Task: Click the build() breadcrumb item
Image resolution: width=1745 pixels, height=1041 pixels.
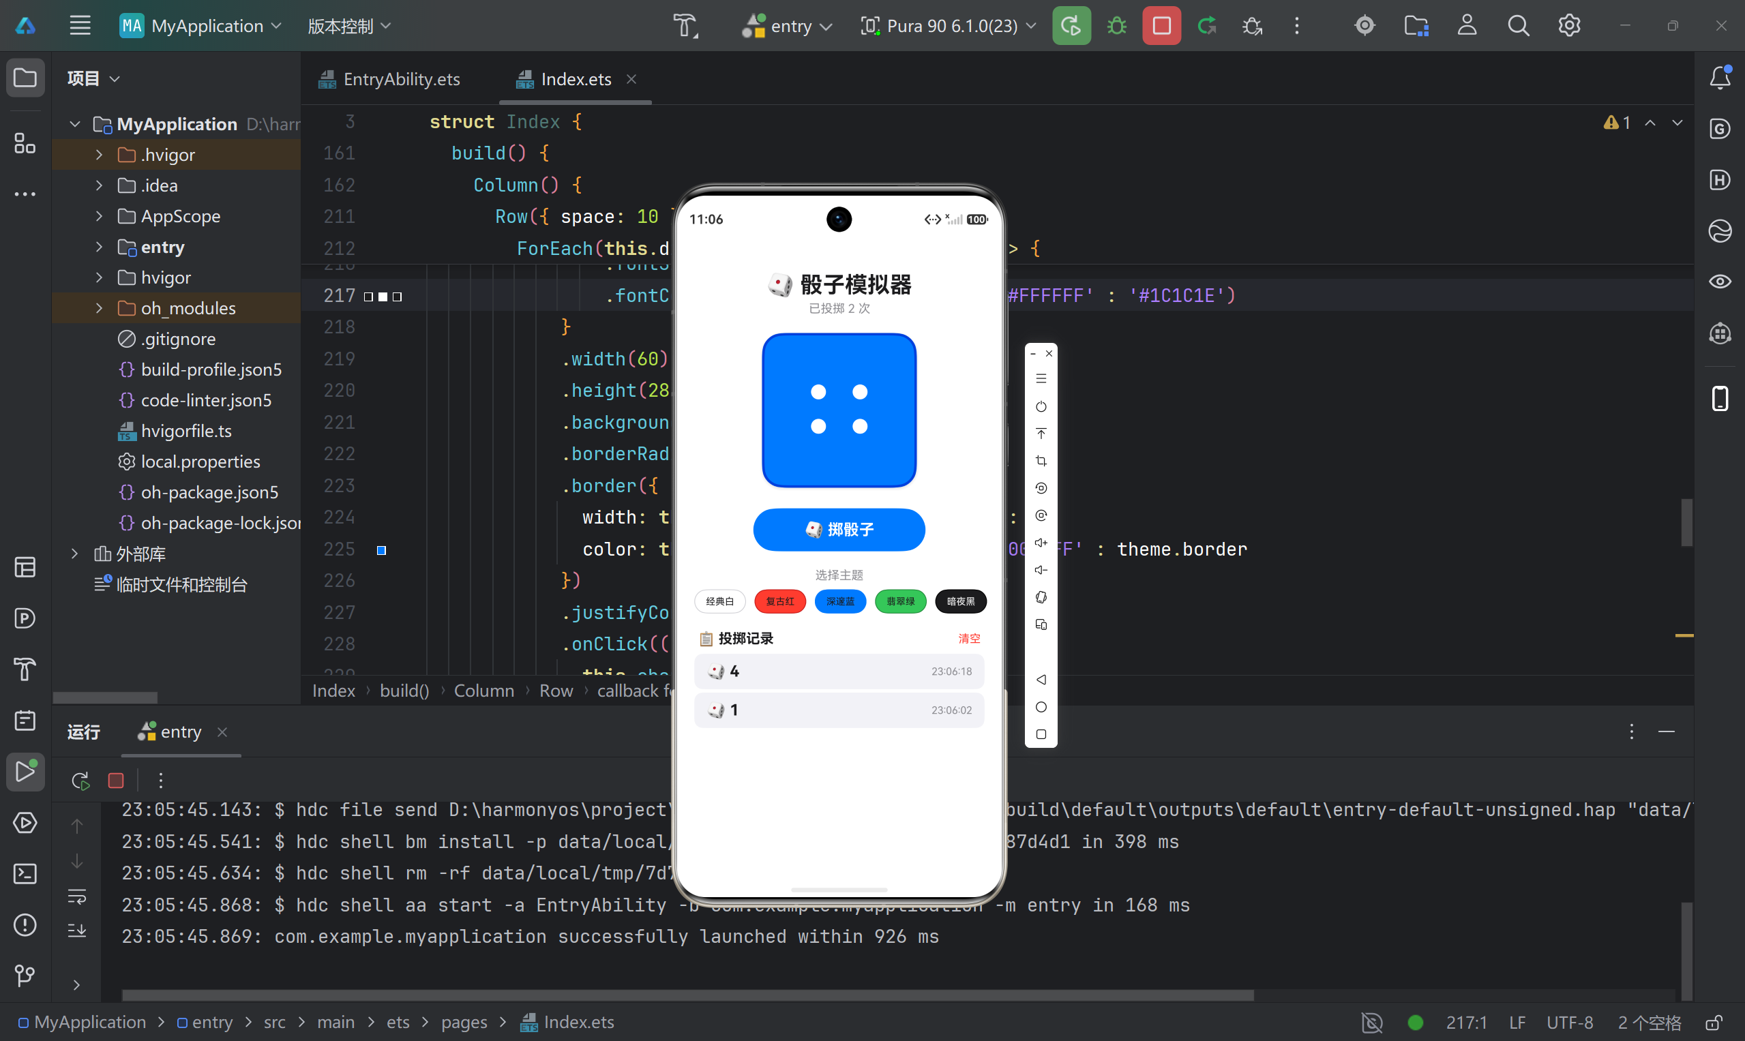Action: coord(404,691)
